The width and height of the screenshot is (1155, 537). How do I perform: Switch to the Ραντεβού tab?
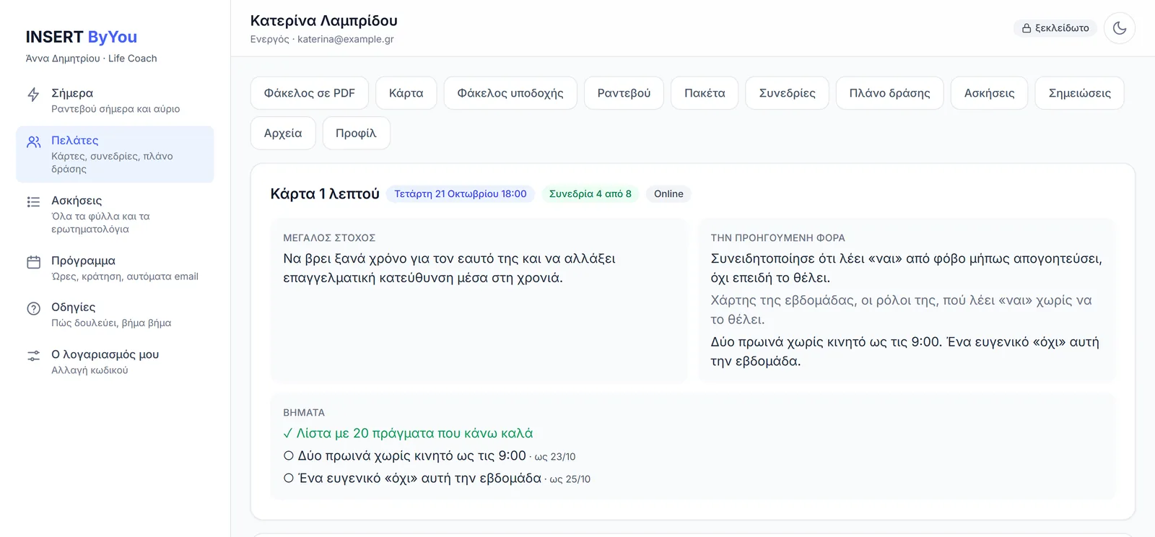pyautogui.click(x=624, y=93)
